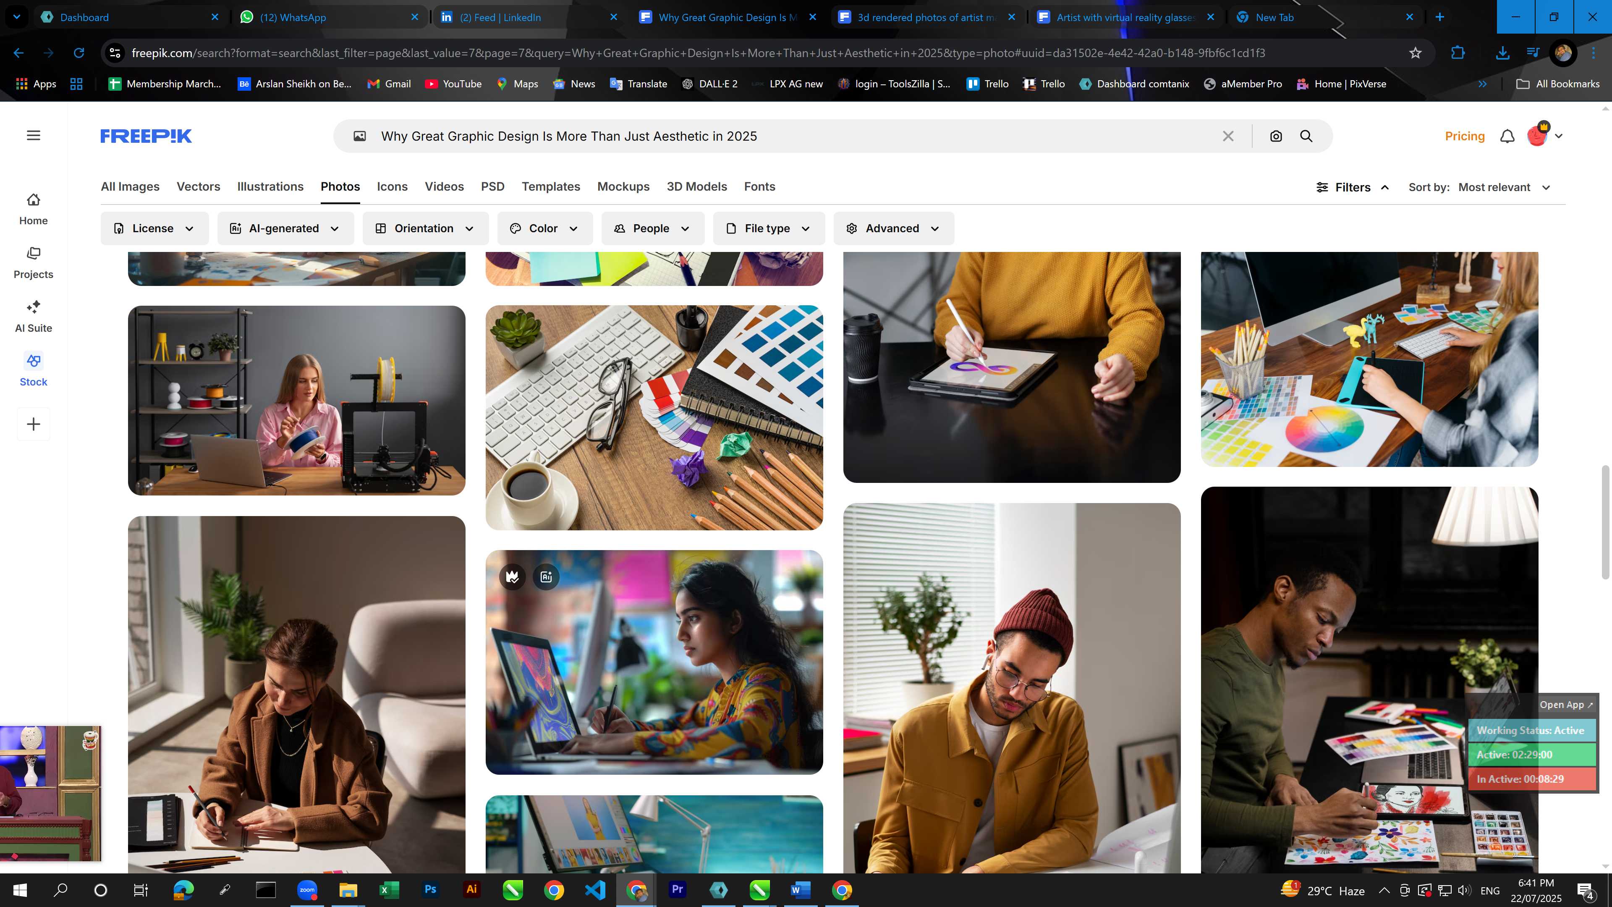Open woman with 3D printer photo
1612x907 pixels.
[x=297, y=401]
